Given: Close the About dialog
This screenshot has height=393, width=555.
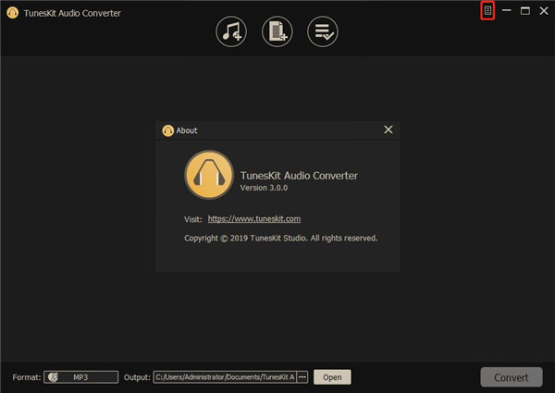Looking at the screenshot, I should point(388,130).
